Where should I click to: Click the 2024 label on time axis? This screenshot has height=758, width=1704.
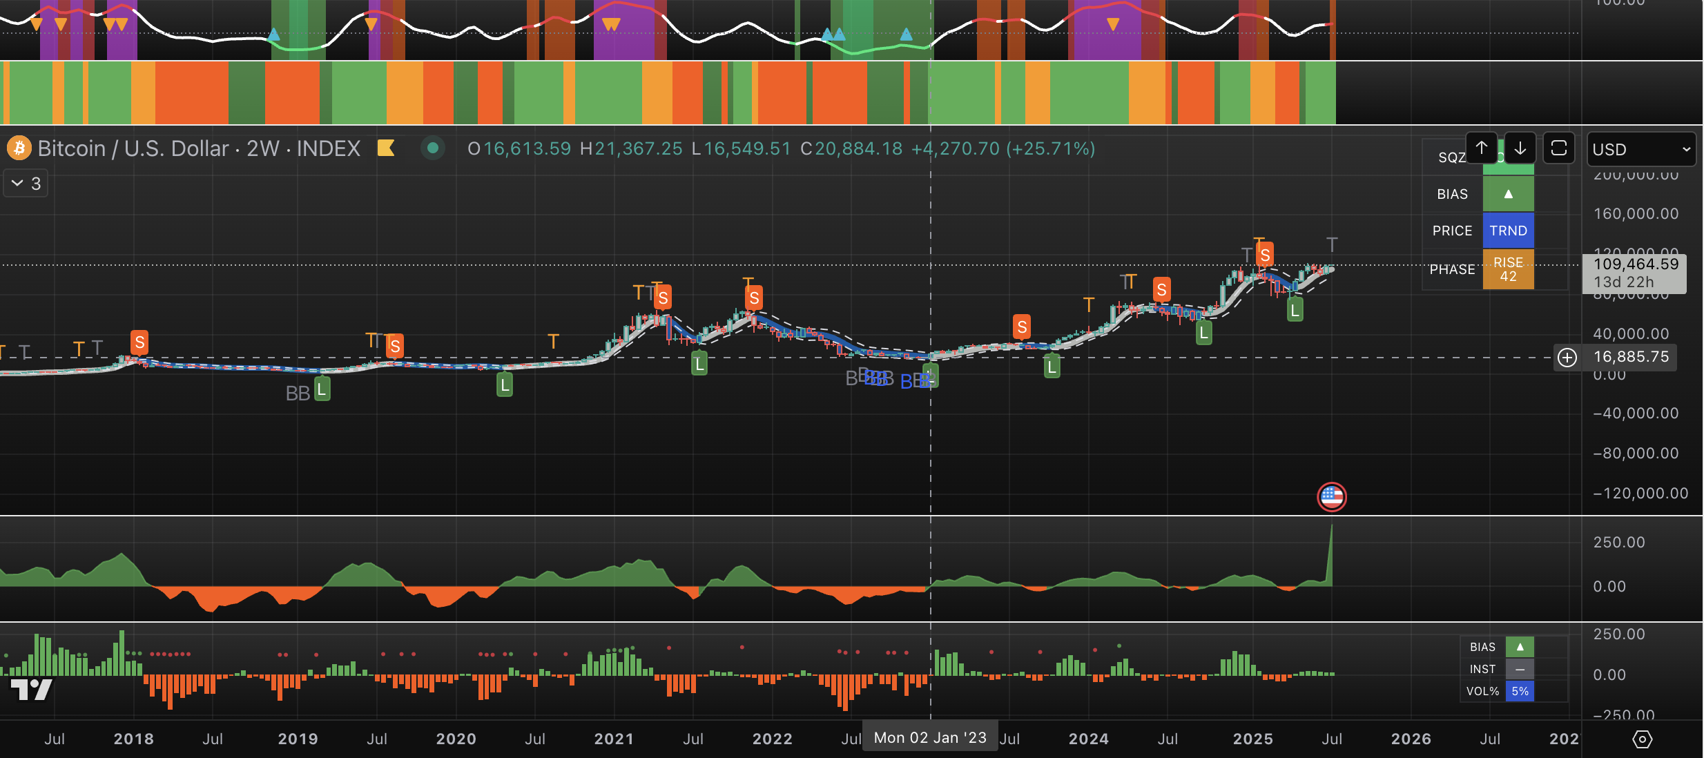(1088, 739)
